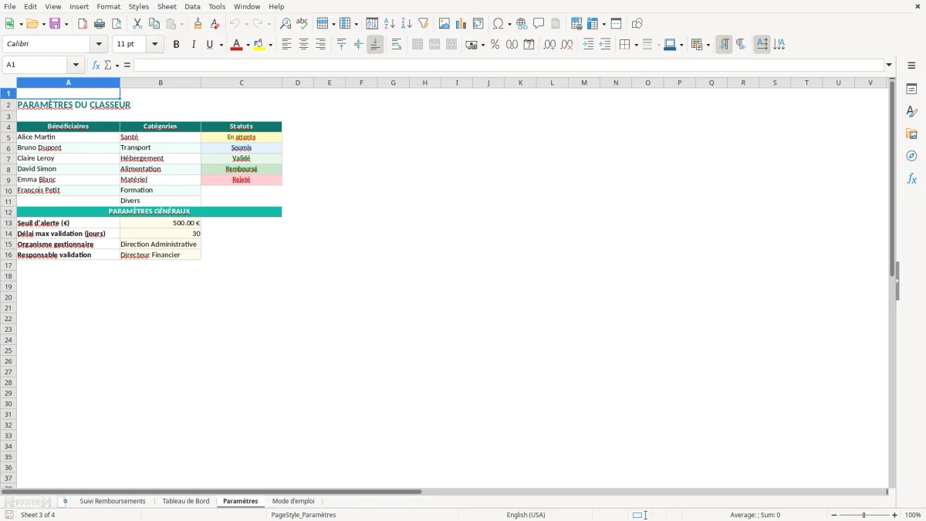Open the sidebar Gallery panel
The height and width of the screenshot is (521, 926).
[911, 134]
